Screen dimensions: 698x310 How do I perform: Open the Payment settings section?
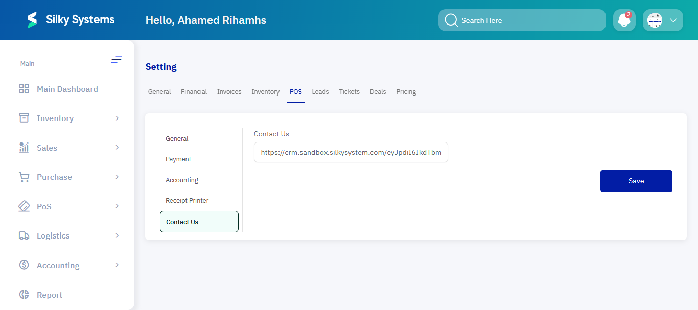178,159
